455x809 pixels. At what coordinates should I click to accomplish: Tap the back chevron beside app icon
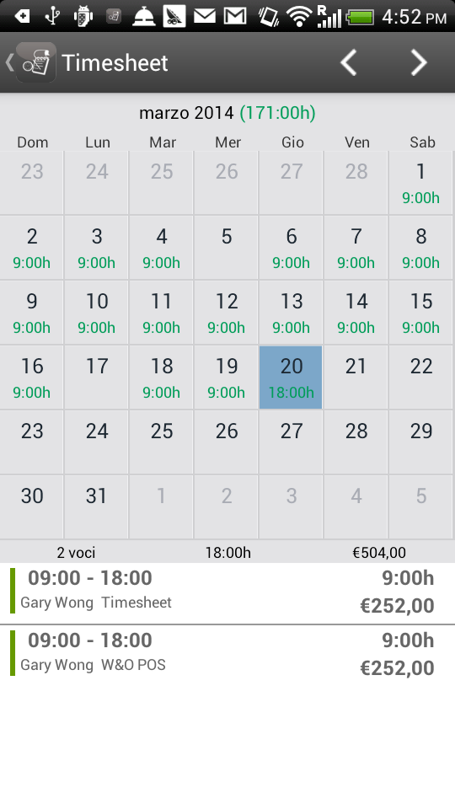pyautogui.click(x=8, y=62)
